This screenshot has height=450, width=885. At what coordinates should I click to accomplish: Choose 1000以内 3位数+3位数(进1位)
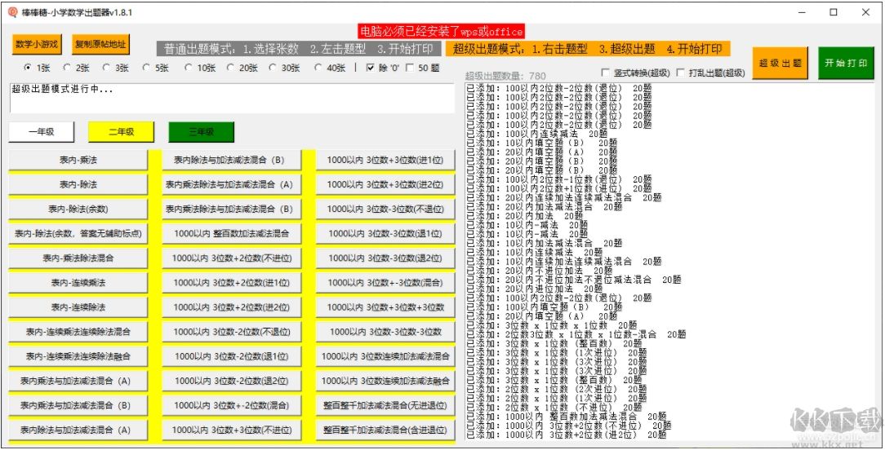click(385, 160)
